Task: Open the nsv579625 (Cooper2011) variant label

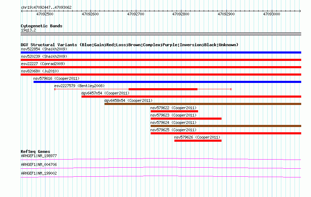Action: pyautogui.click(x=173, y=130)
